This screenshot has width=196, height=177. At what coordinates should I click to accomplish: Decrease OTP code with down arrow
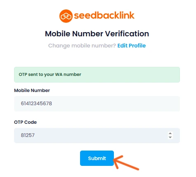(170, 137)
